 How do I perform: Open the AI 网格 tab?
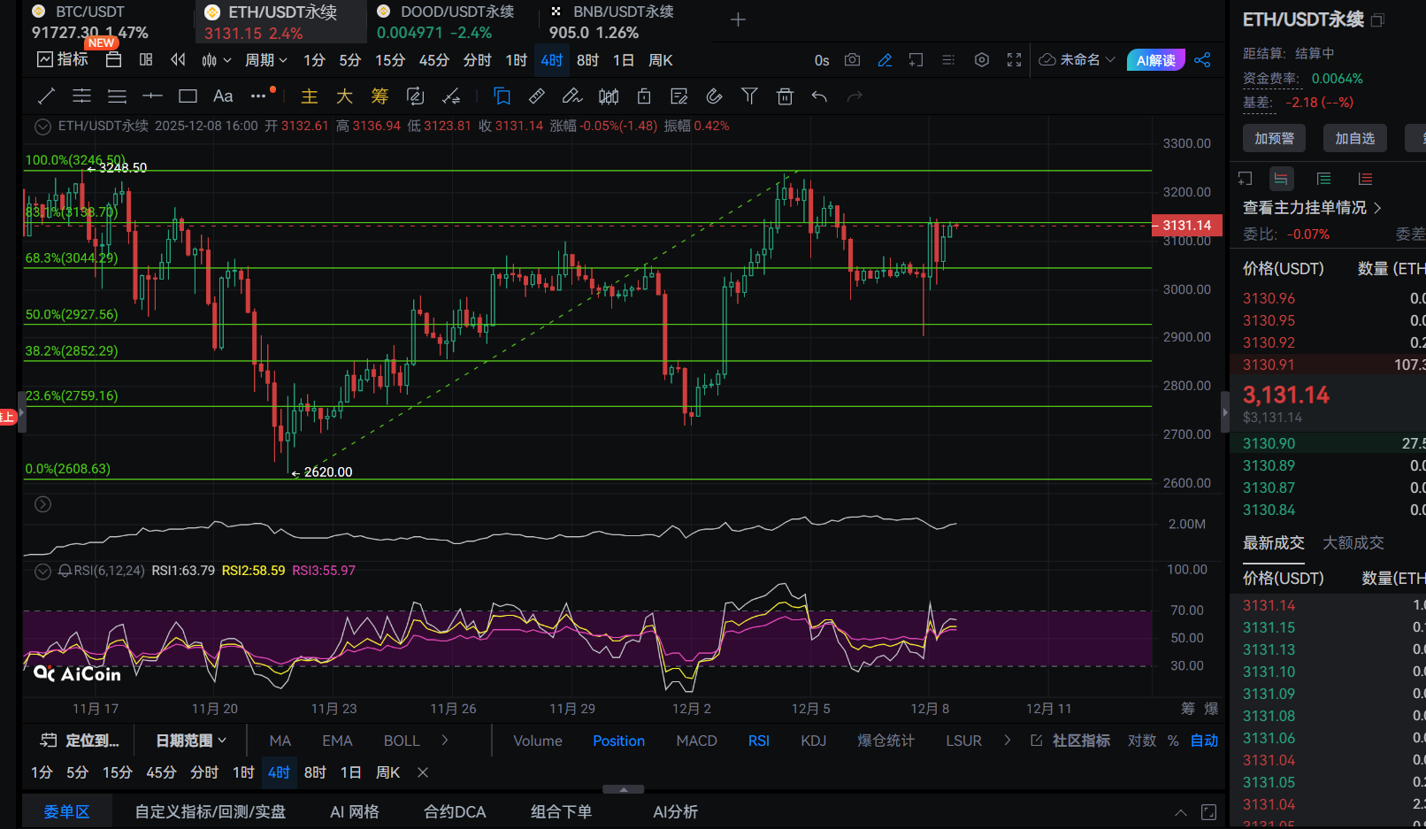click(354, 811)
